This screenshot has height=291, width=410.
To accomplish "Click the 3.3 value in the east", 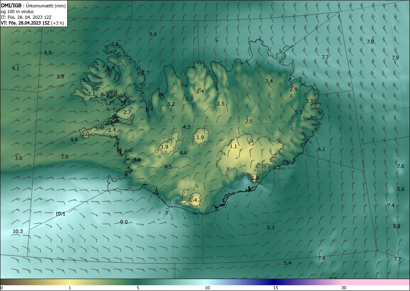I will coord(309,101).
